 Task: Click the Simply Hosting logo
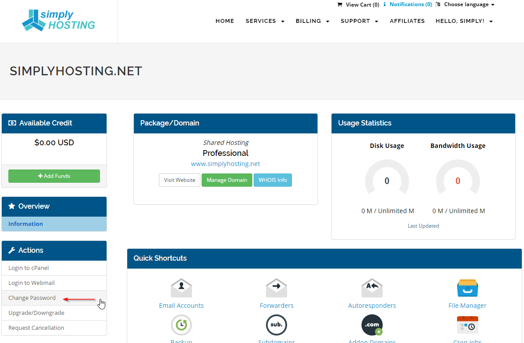[59, 20]
